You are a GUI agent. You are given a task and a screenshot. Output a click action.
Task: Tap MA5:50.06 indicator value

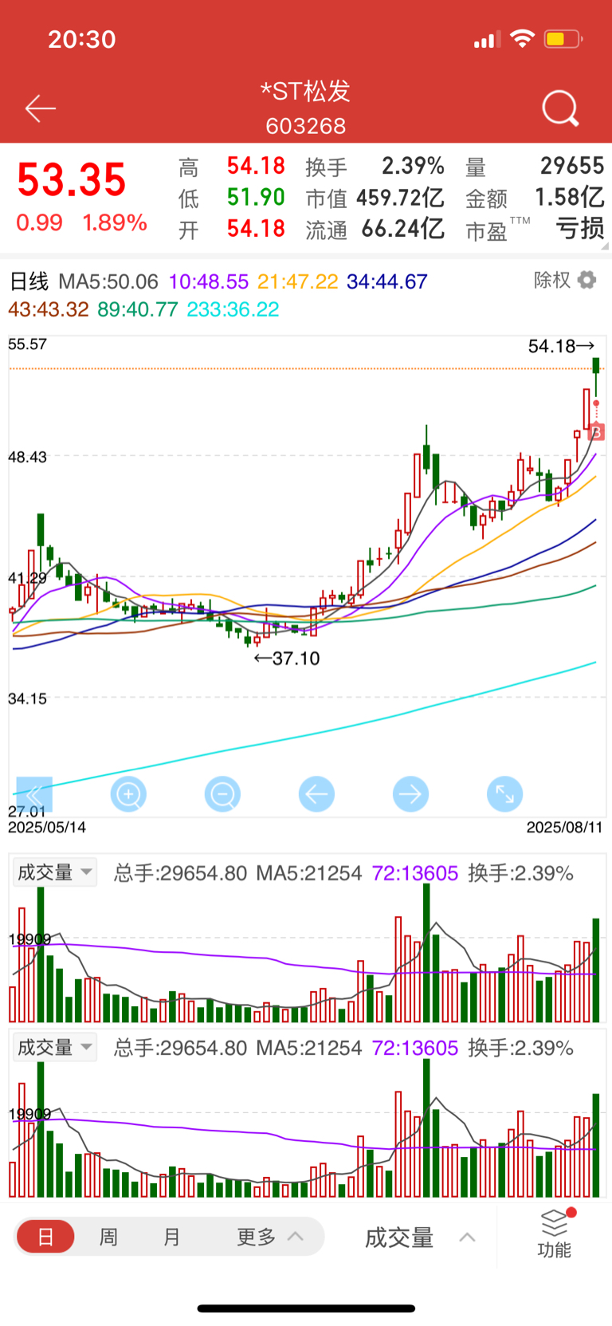[x=108, y=281]
